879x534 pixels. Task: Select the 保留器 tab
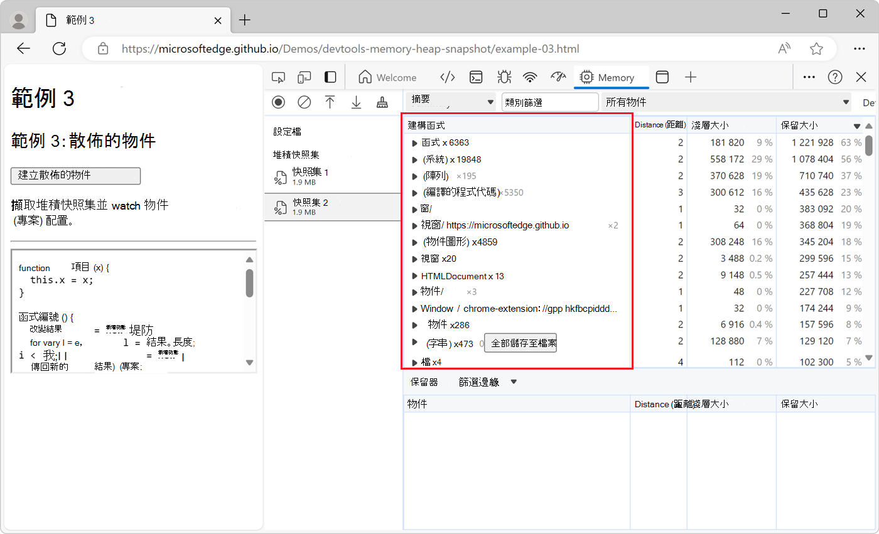pyautogui.click(x=424, y=382)
